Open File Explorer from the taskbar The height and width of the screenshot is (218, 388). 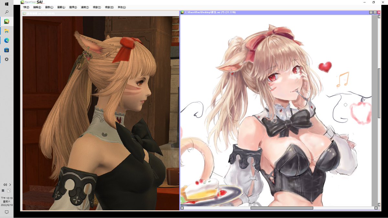[6, 31]
